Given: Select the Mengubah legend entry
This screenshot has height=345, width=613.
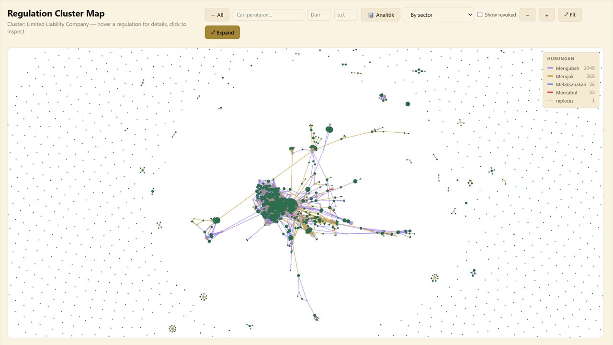Looking at the screenshot, I should pyautogui.click(x=571, y=69).
